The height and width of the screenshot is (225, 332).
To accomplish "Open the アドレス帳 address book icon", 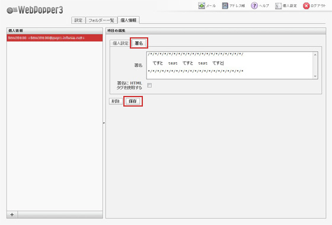I will click(225, 6).
